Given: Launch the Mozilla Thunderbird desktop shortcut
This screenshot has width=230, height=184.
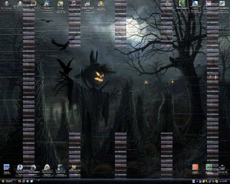Looking at the screenshot, I should [x=47, y=6].
